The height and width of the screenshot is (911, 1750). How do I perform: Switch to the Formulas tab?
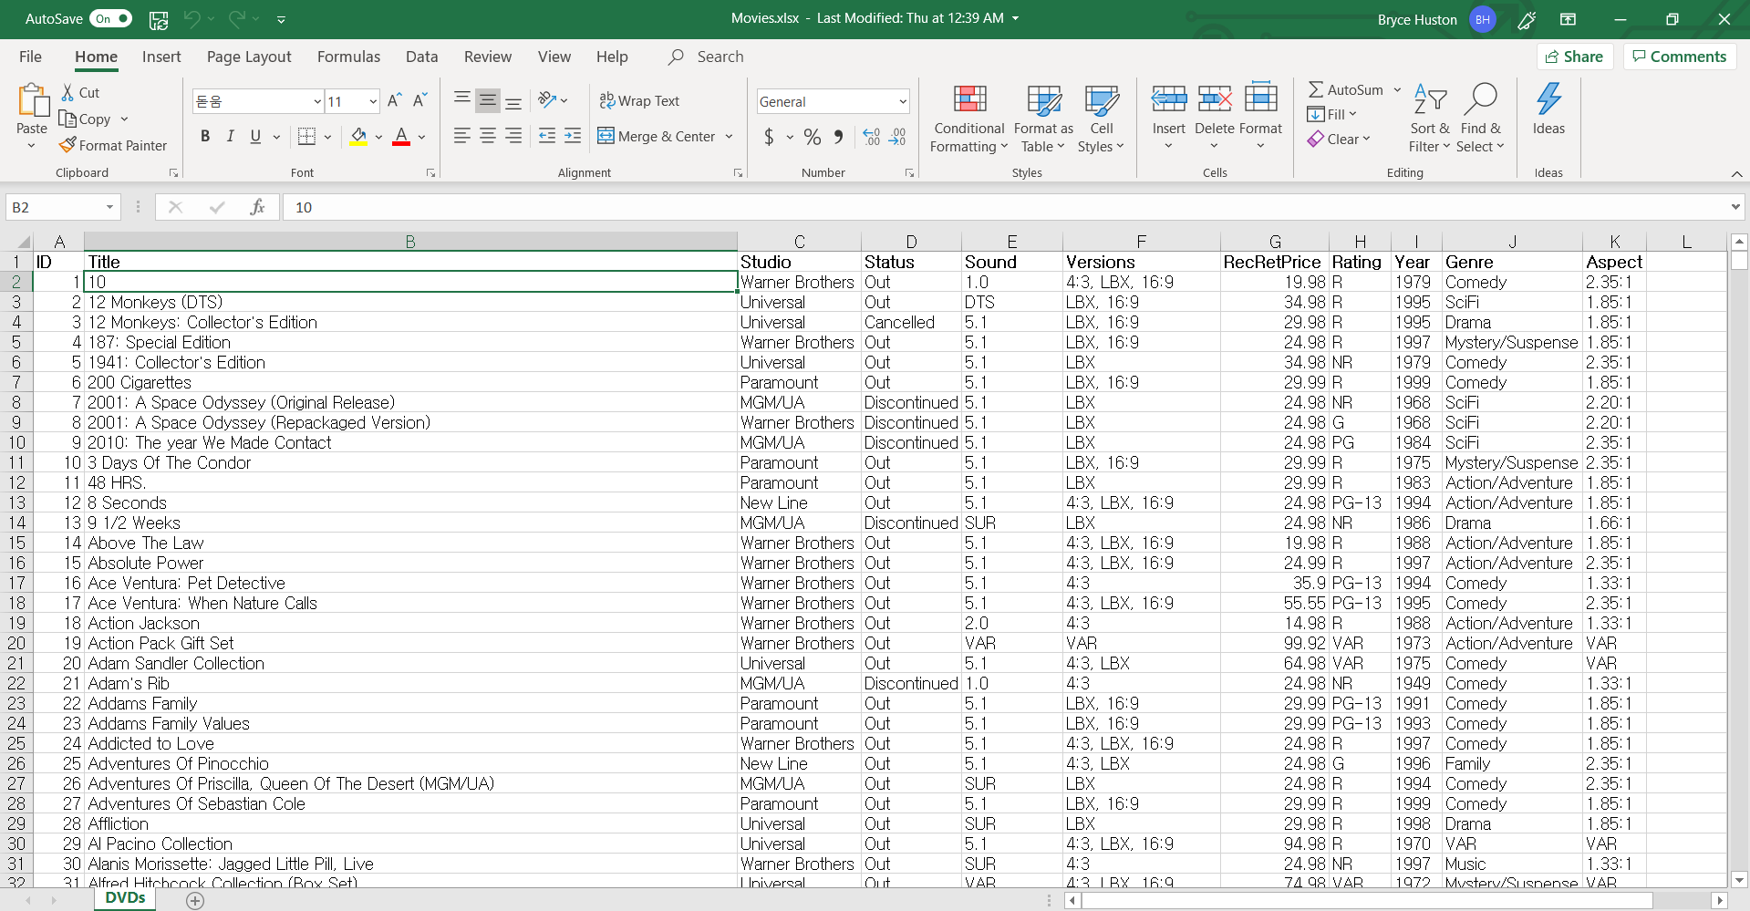click(x=348, y=57)
